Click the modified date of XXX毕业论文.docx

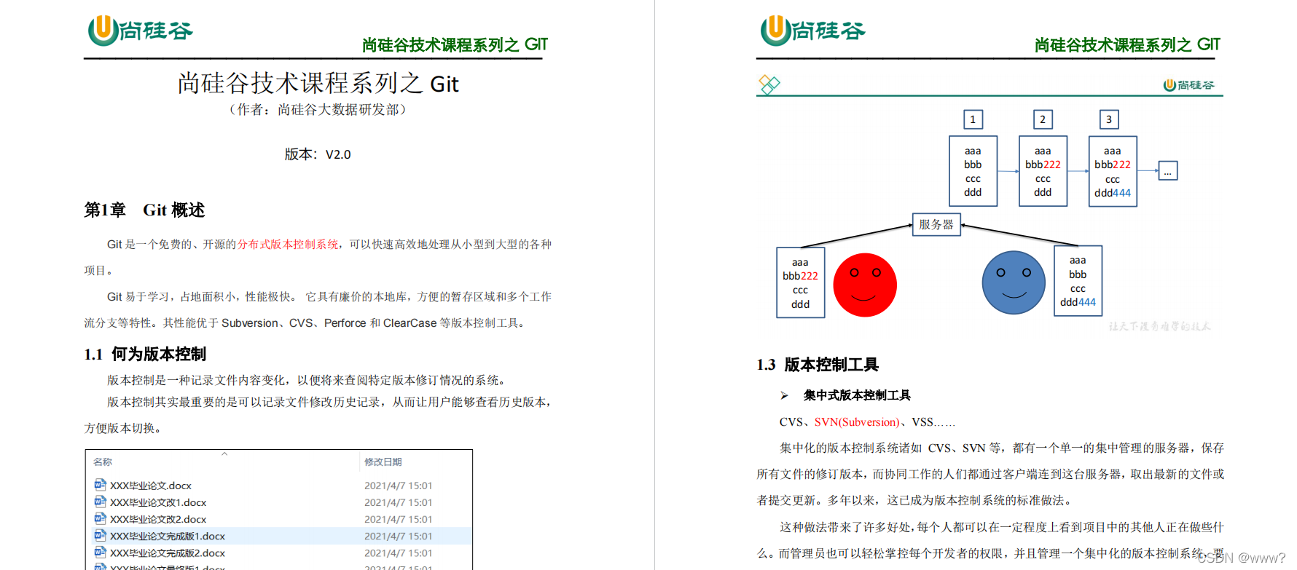pos(399,486)
